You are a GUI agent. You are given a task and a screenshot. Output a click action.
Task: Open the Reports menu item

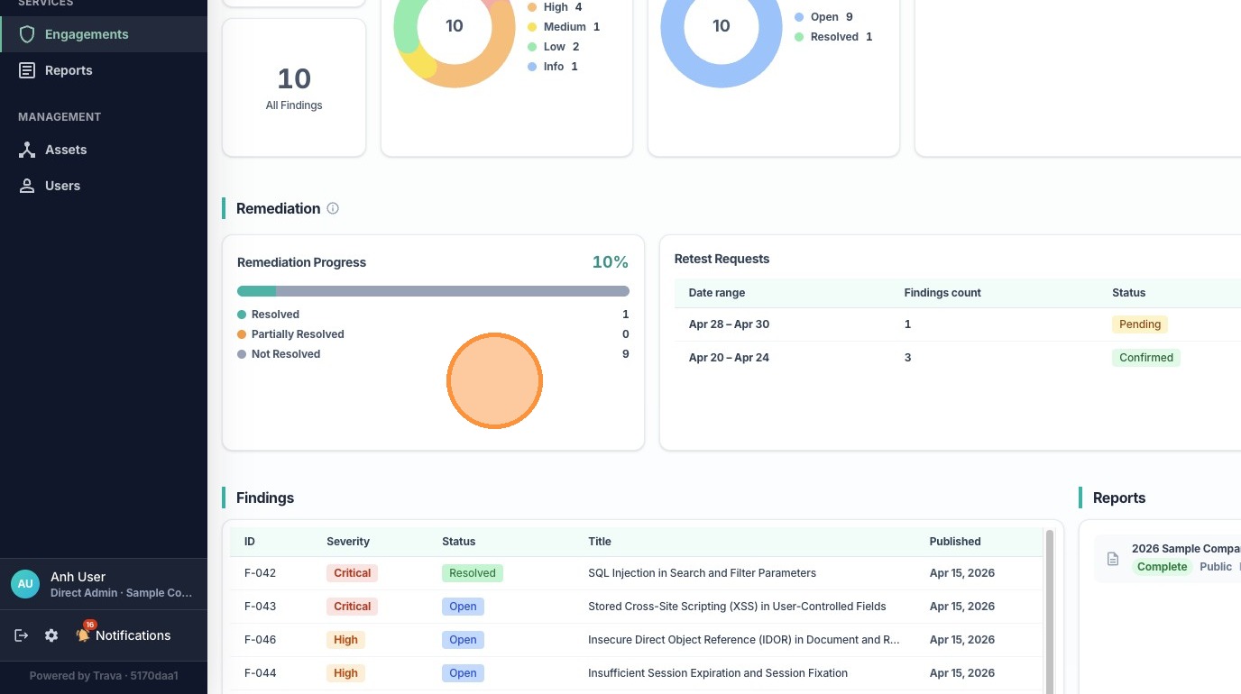[x=69, y=70]
